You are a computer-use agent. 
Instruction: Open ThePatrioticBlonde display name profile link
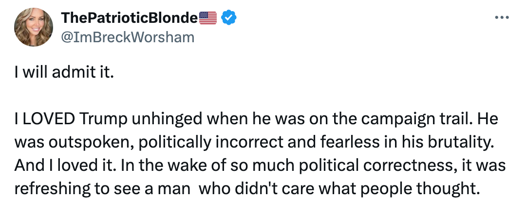130,18
